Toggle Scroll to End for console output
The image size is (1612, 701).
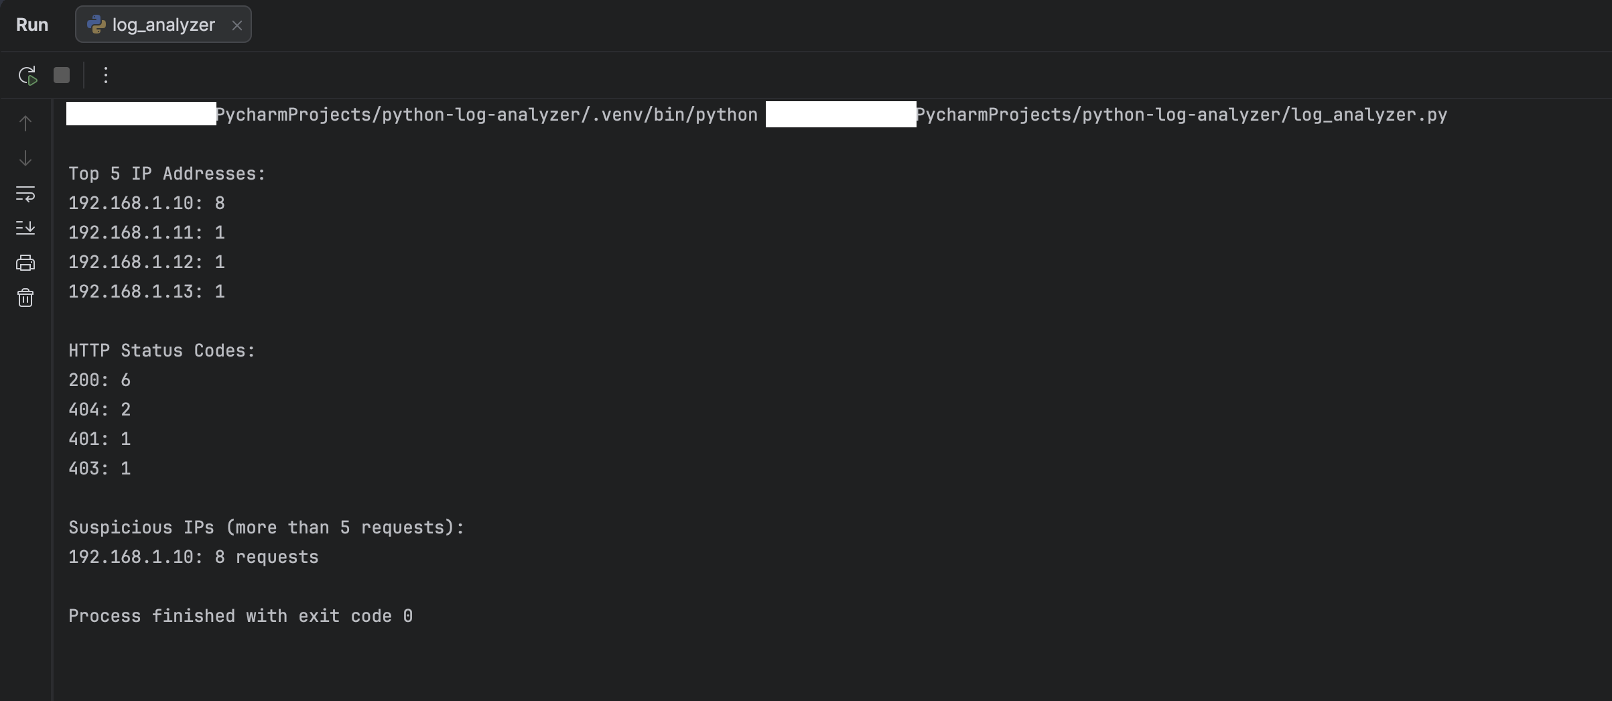[x=25, y=228]
